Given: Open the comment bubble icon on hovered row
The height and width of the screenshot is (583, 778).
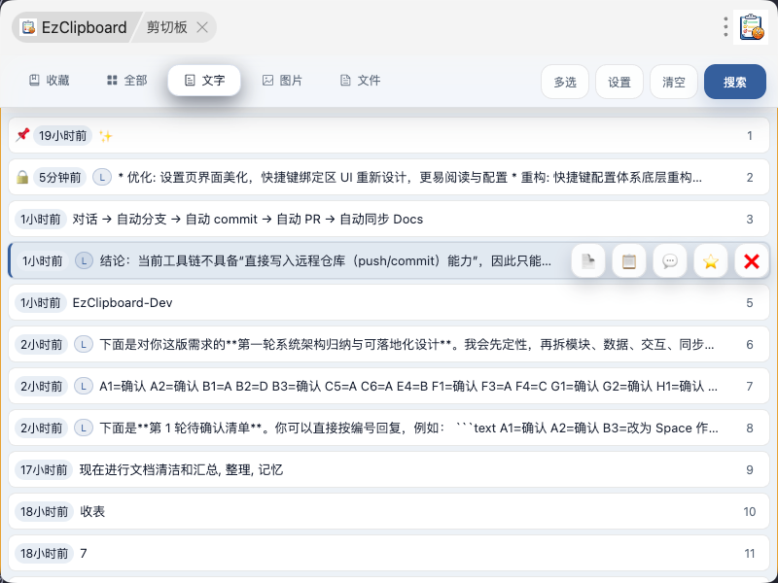Looking at the screenshot, I should coord(670,260).
